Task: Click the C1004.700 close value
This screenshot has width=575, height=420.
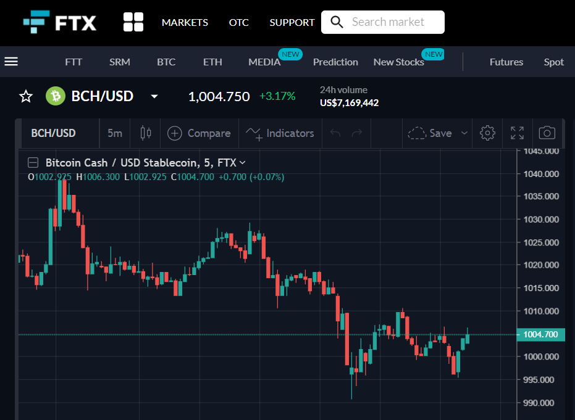Action: click(x=193, y=177)
